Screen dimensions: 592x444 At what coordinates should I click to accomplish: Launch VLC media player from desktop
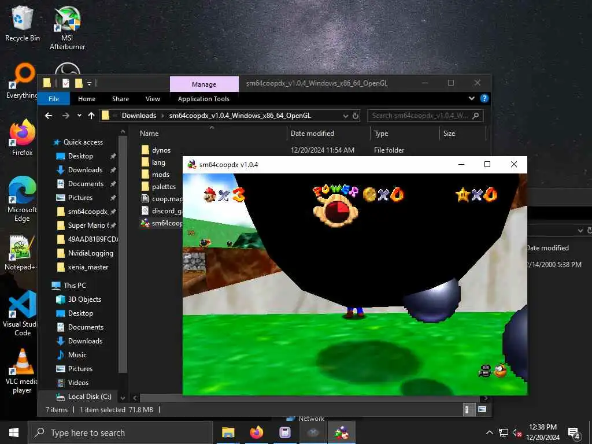point(21,371)
